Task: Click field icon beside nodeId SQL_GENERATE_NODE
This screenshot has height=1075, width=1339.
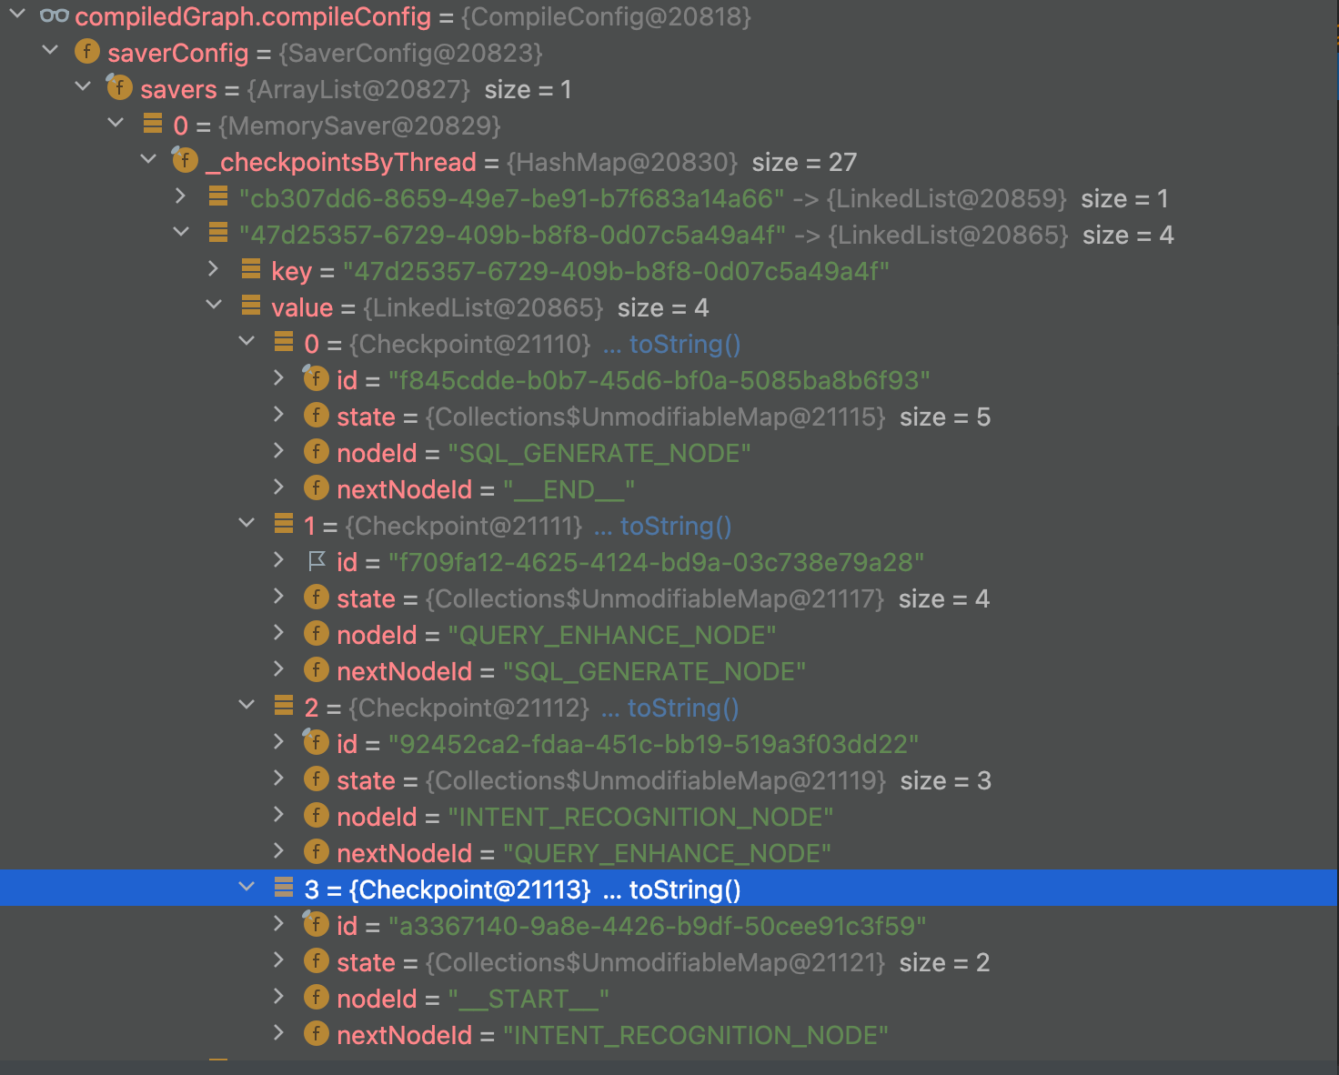Action: [317, 451]
